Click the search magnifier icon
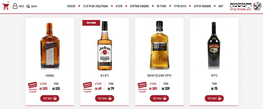Image resolution: width=263 pixels, height=109 pixels. (x=28, y=6)
